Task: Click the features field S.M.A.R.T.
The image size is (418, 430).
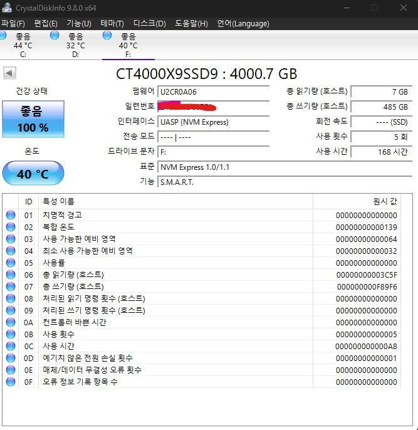Action: pyautogui.click(x=285, y=182)
